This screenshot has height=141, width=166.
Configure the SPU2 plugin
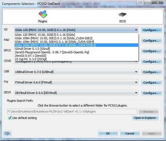coord(151,51)
